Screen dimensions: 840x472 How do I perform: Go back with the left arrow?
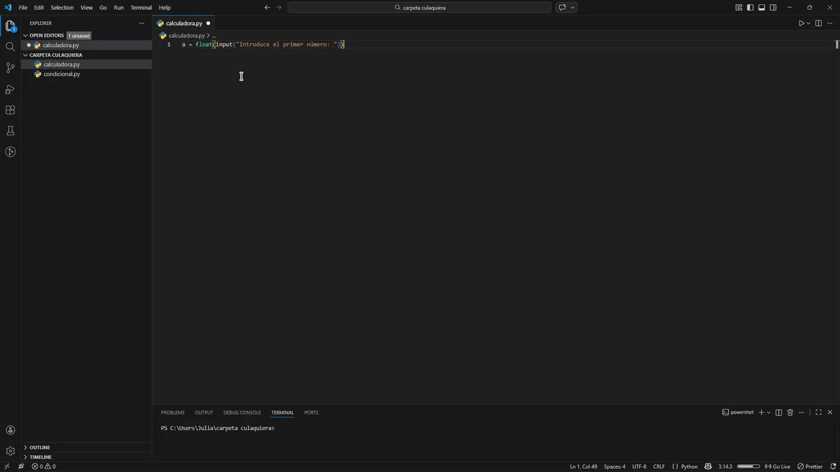(x=267, y=7)
